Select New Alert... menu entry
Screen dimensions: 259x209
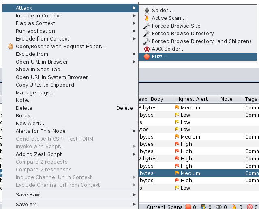pyautogui.click(x=30, y=124)
